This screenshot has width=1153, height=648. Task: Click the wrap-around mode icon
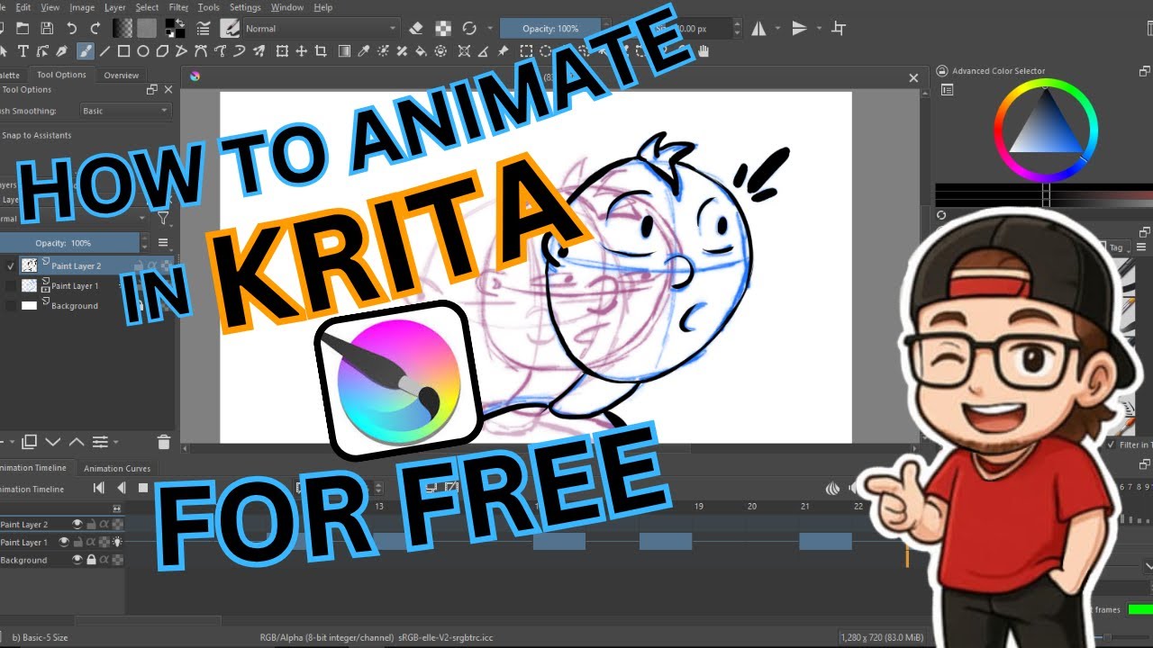pyautogui.click(x=839, y=29)
